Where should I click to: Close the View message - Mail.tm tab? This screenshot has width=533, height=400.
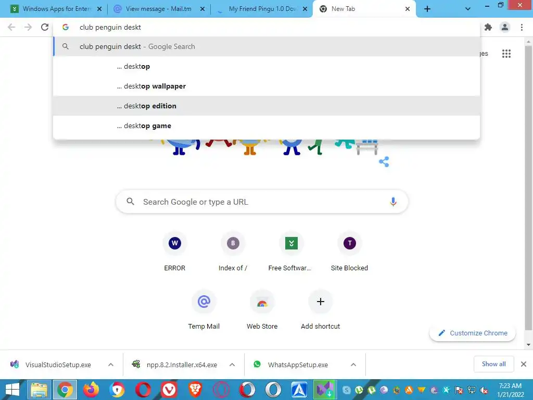click(202, 9)
